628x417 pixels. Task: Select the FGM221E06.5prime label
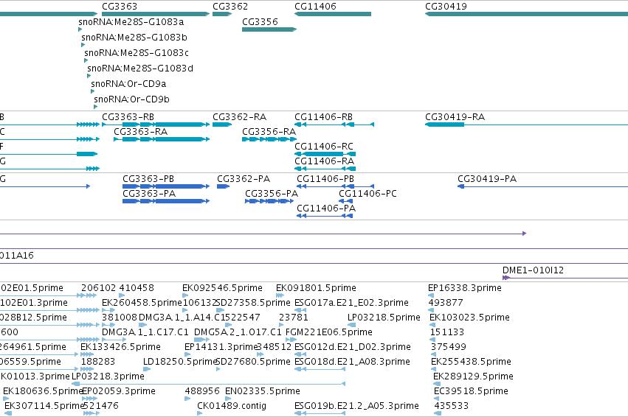[x=329, y=332]
